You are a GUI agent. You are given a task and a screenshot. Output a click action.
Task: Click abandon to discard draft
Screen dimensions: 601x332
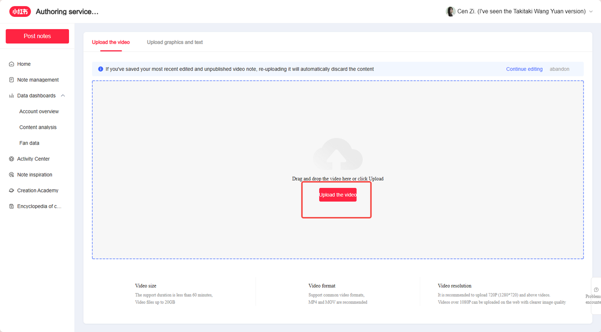560,69
